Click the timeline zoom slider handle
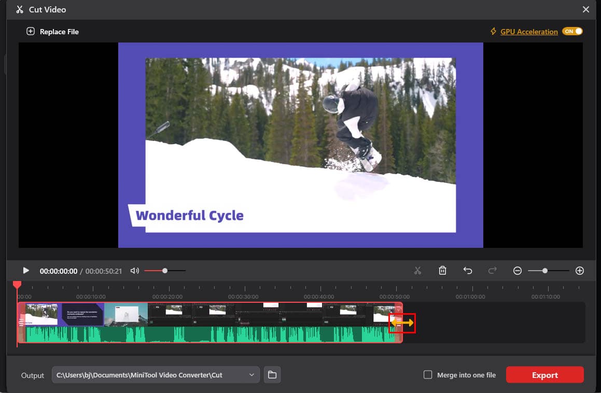Image resolution: width=601 pixels, height=393 pixels. [544, 271]
